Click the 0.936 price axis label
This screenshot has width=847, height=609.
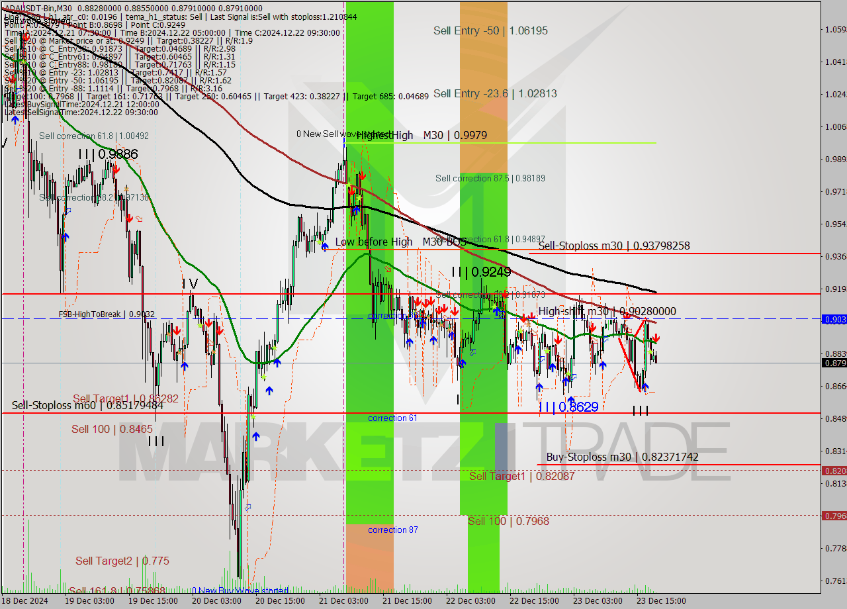click(x=835, y=256)
